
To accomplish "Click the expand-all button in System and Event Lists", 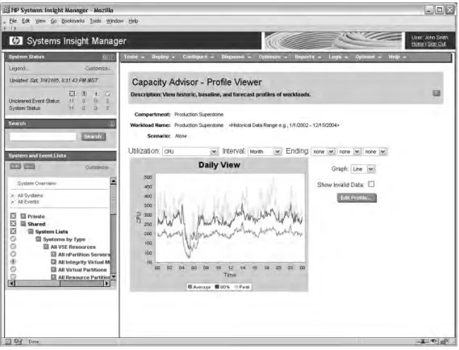I will coord(15,167).
